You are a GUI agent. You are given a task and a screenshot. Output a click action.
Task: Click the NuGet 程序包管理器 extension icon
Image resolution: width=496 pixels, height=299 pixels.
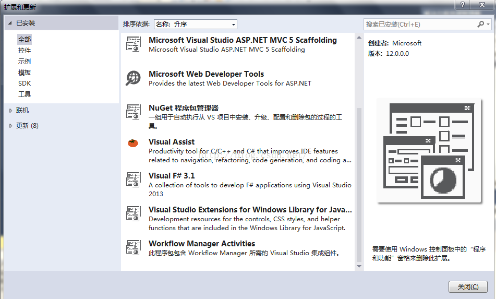point(133,112)
